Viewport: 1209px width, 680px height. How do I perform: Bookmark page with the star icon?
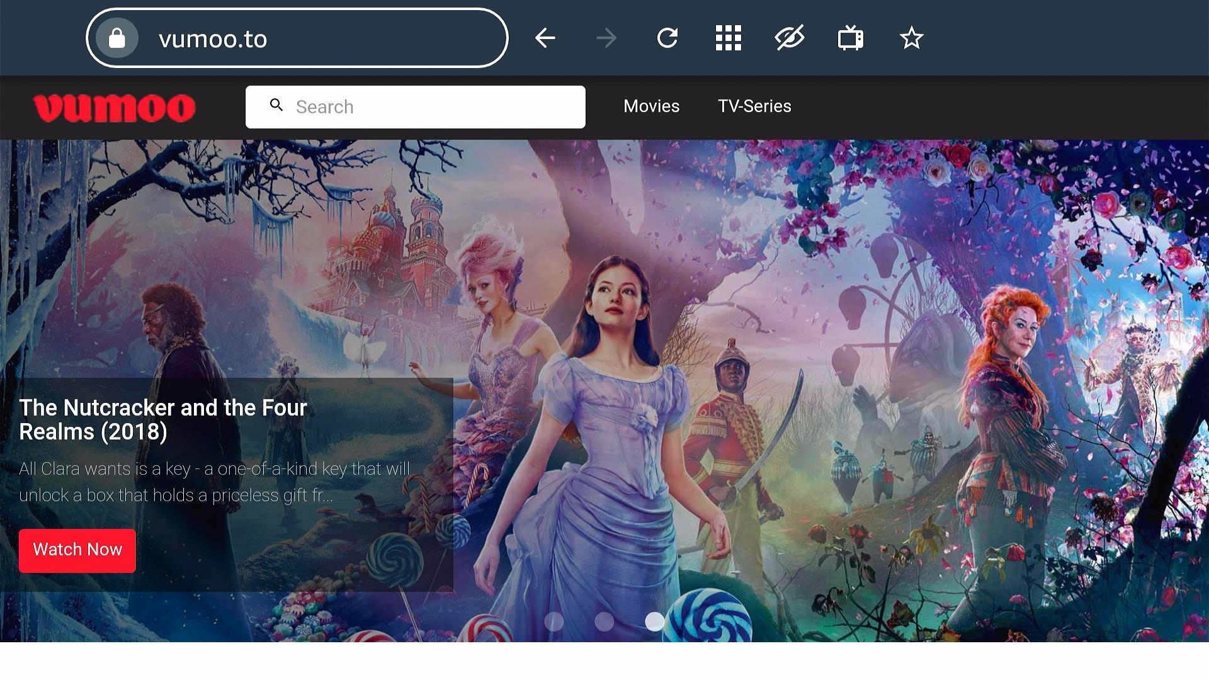point(911,38)
